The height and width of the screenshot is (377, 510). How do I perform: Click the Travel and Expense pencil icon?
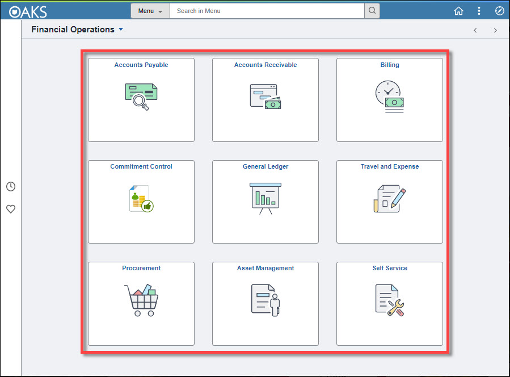click(x=390, y=199)
